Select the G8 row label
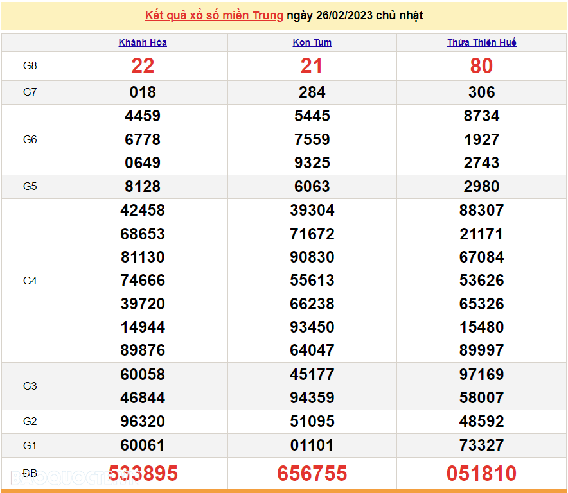568x493 pixels. [30, 66]
